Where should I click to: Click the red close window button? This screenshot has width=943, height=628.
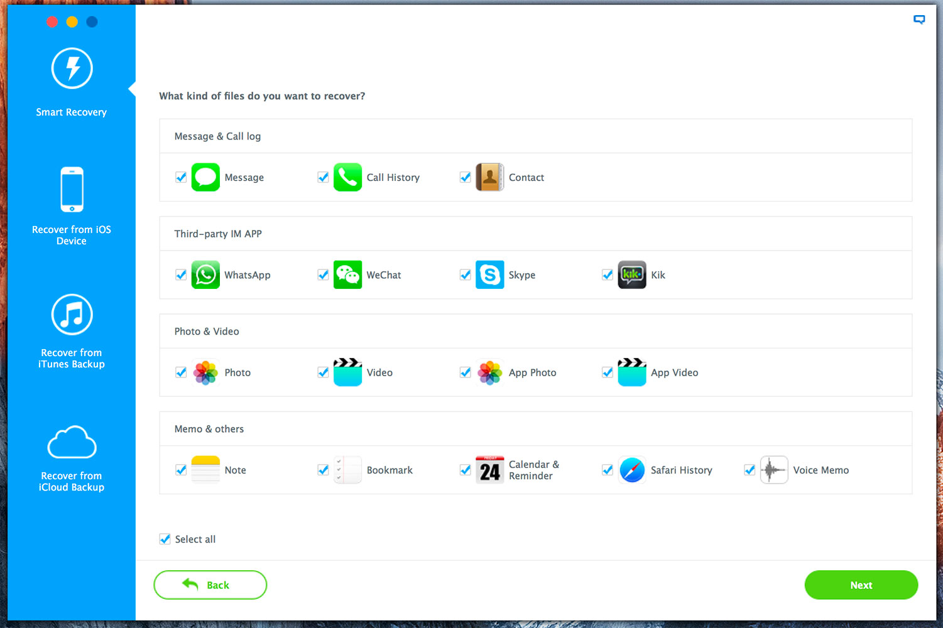[52, 22]
